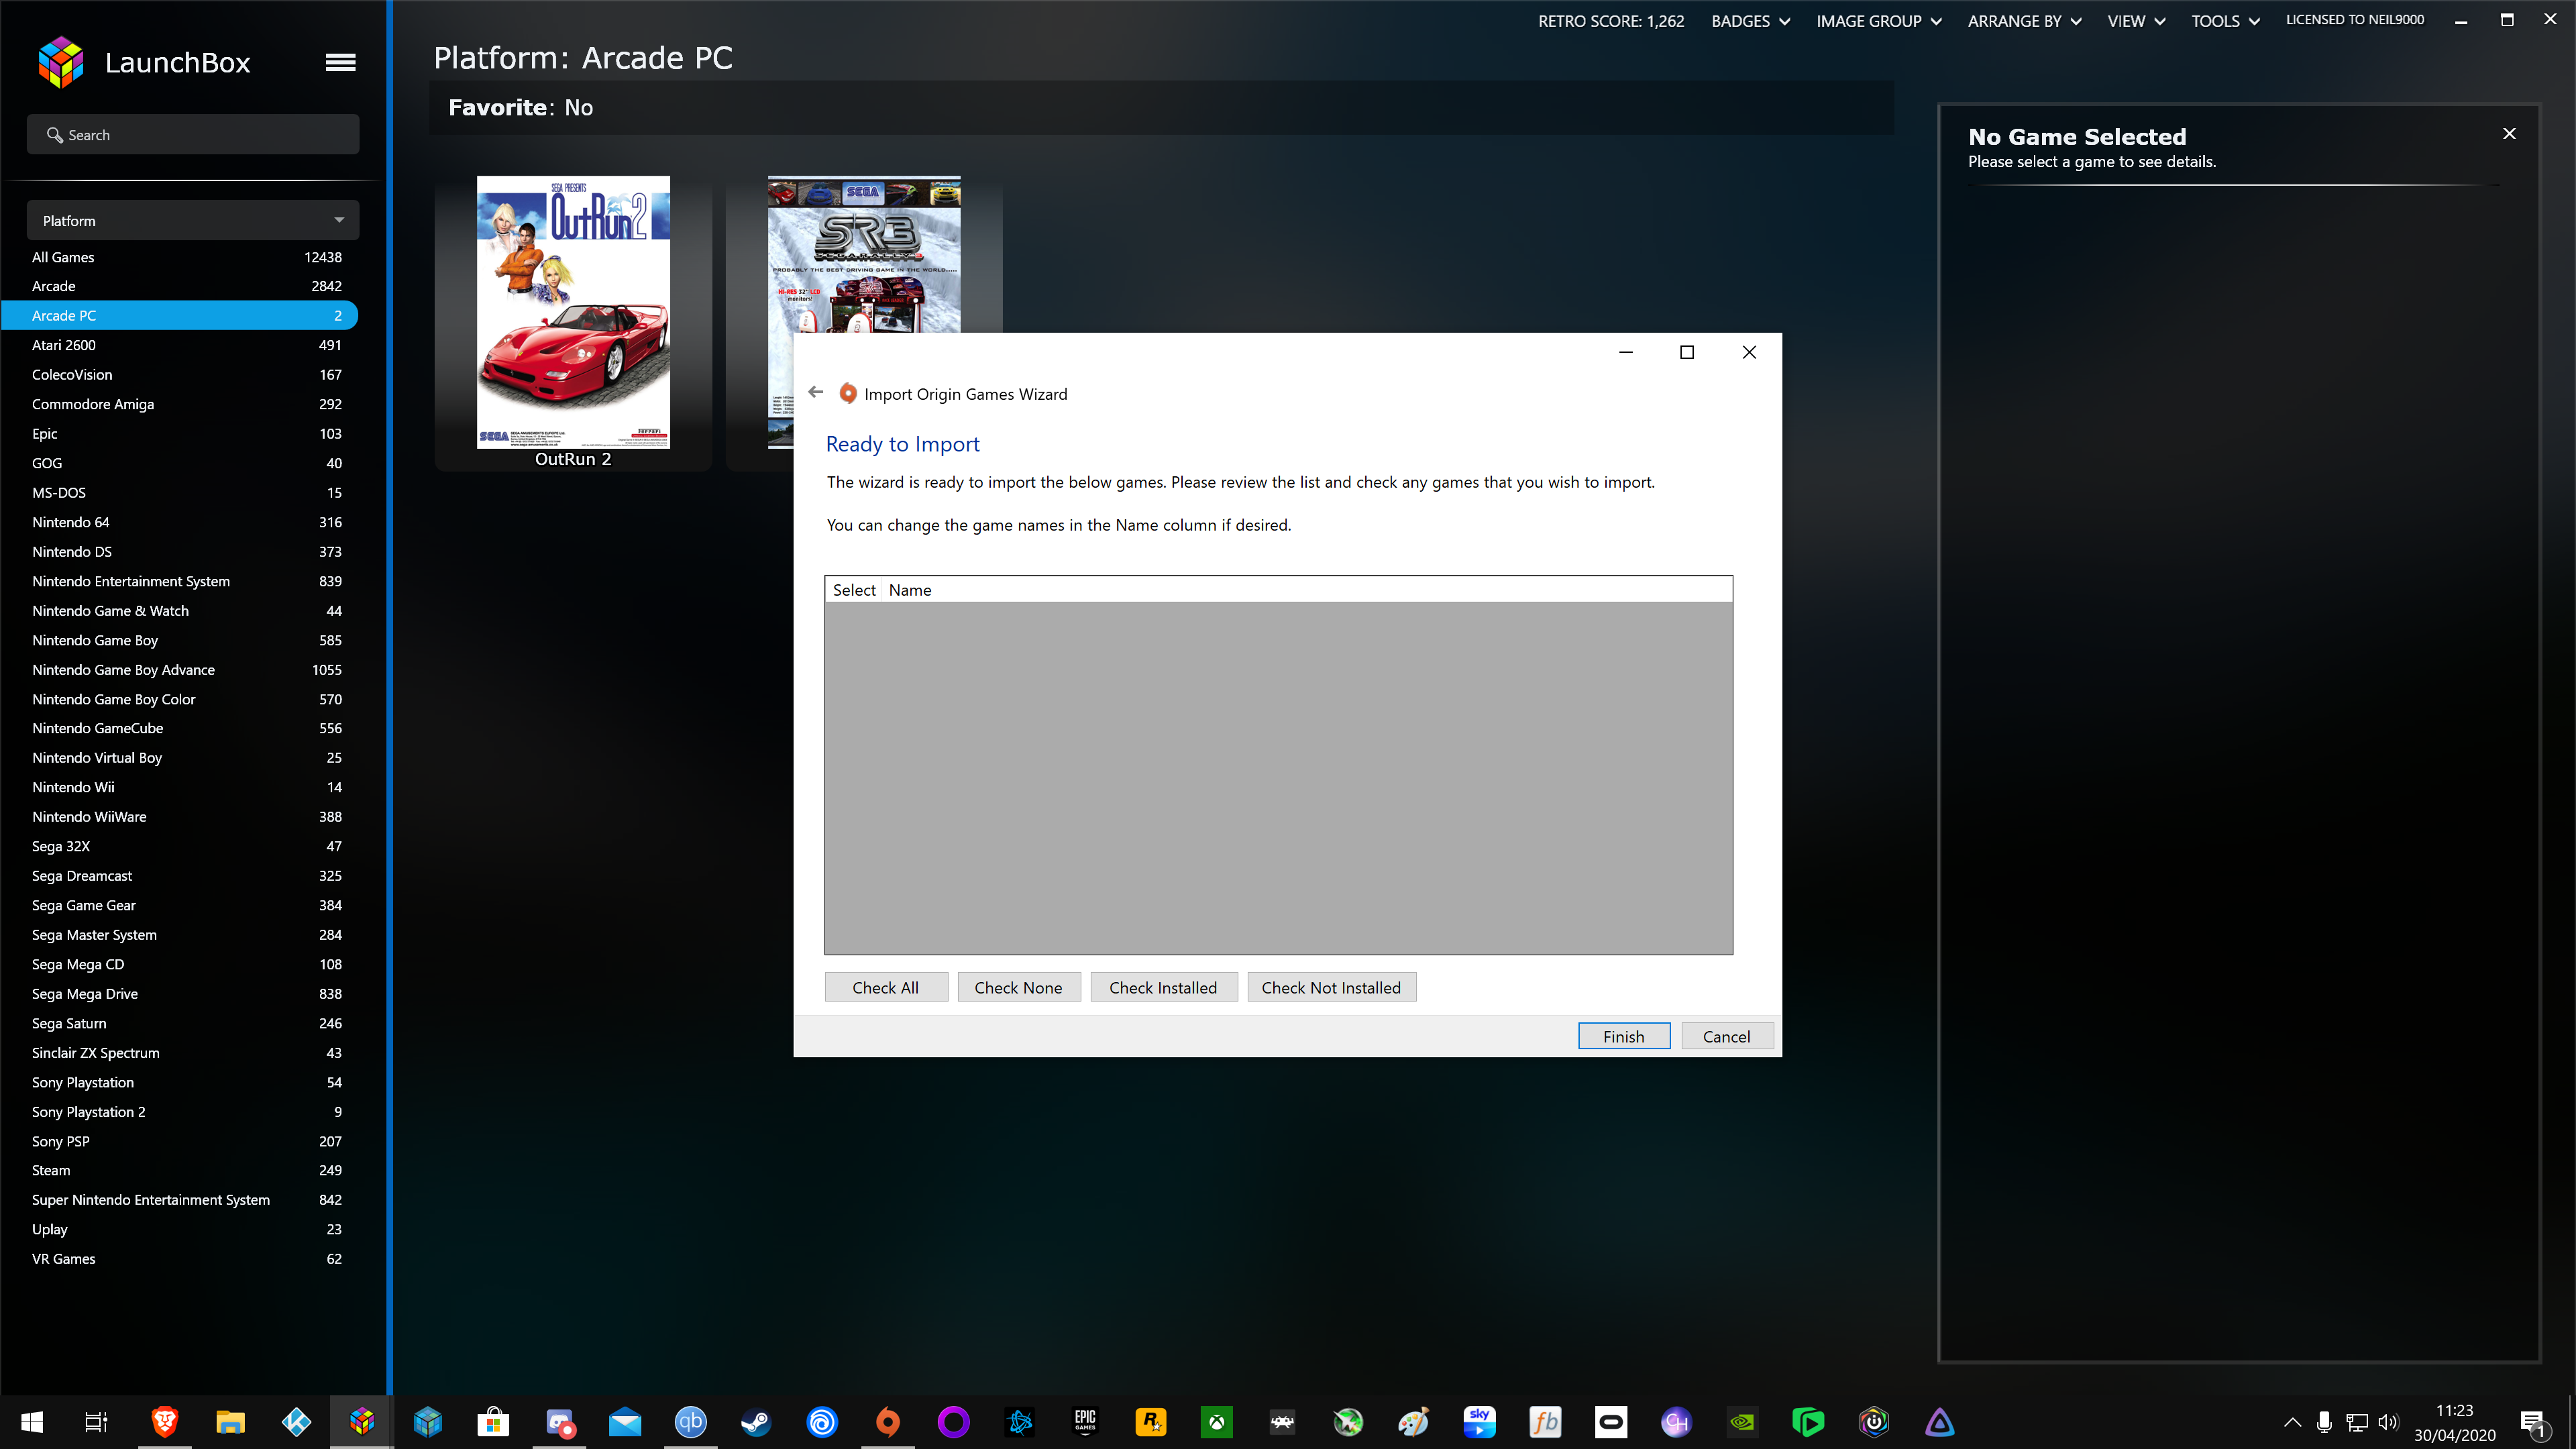Viewport: 2576px width, 1449px height.
Task: Open Sky Go from the taskbar
Action: tap(1479, 1422)
